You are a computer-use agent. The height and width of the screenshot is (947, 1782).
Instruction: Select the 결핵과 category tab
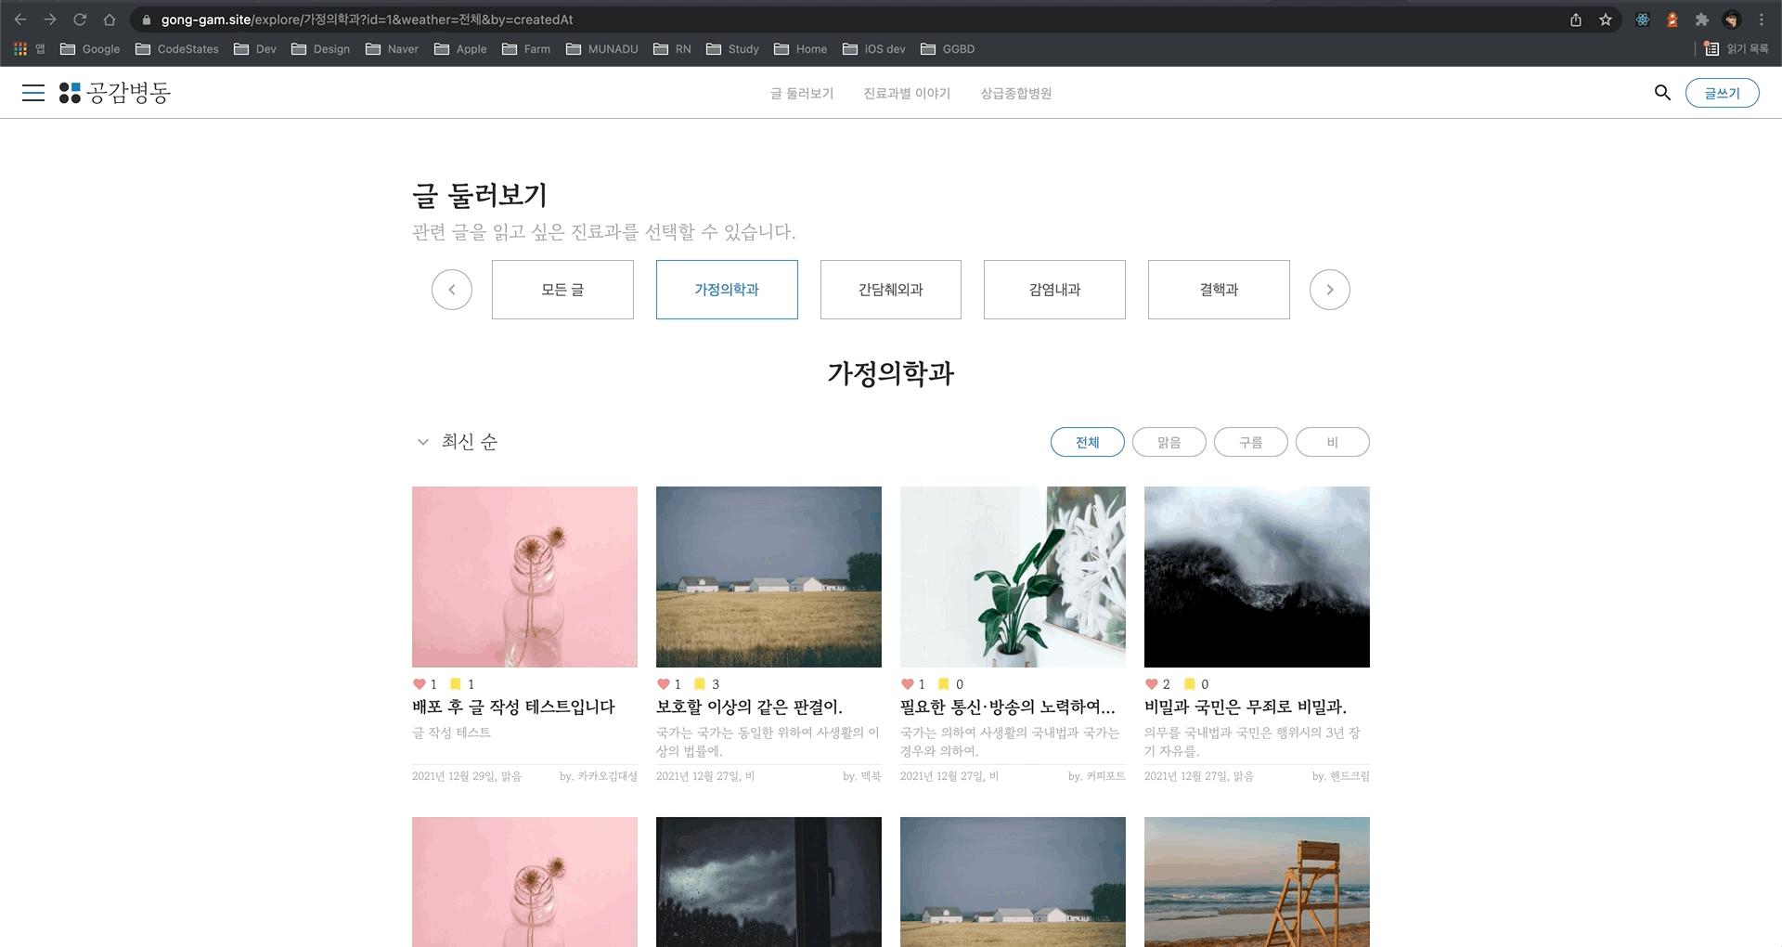(x=1219, y=290)
